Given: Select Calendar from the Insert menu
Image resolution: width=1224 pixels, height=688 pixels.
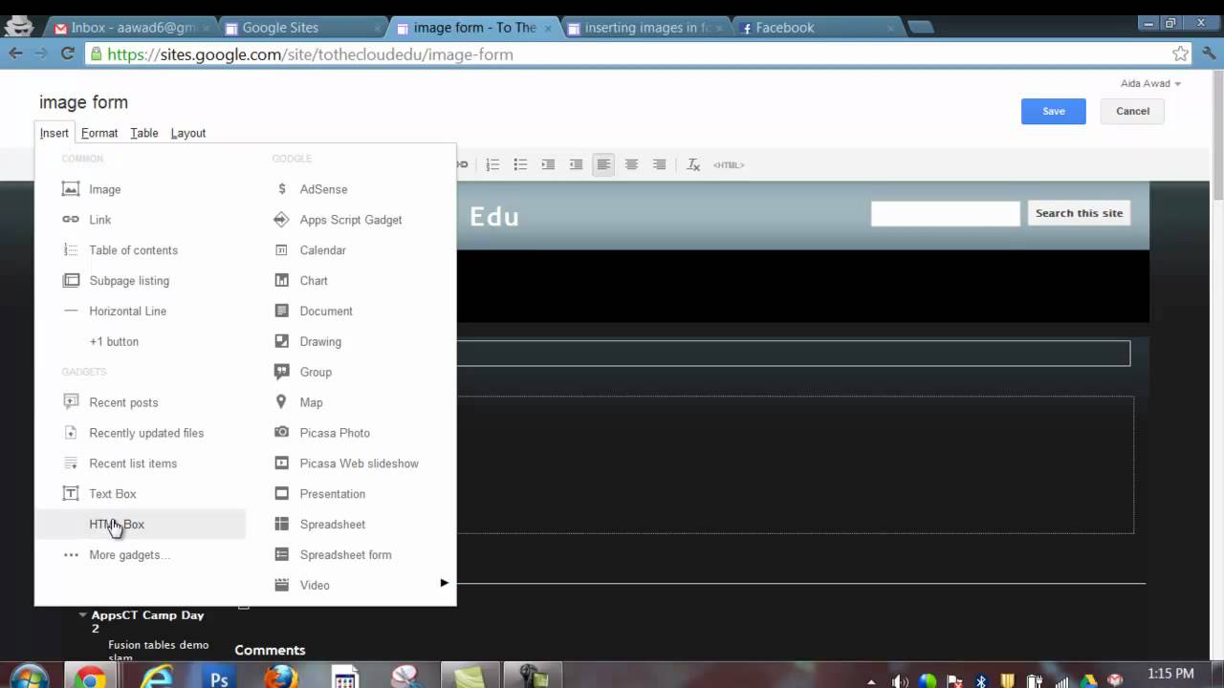Looking at the screenshot, I should (322, 250).
